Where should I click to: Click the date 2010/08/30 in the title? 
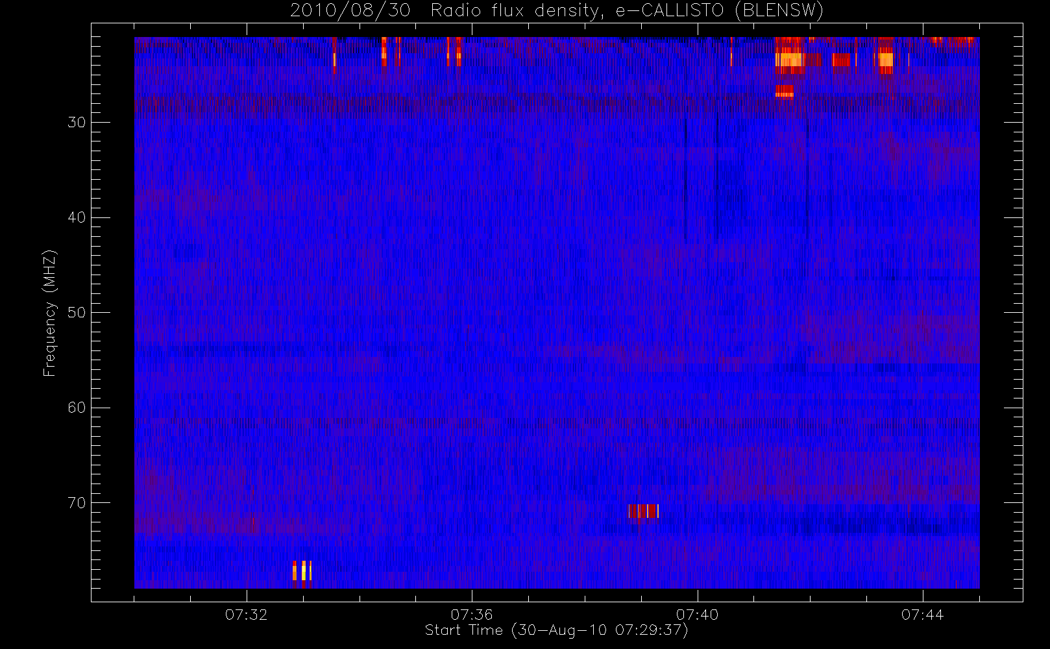tap(350, 11)
